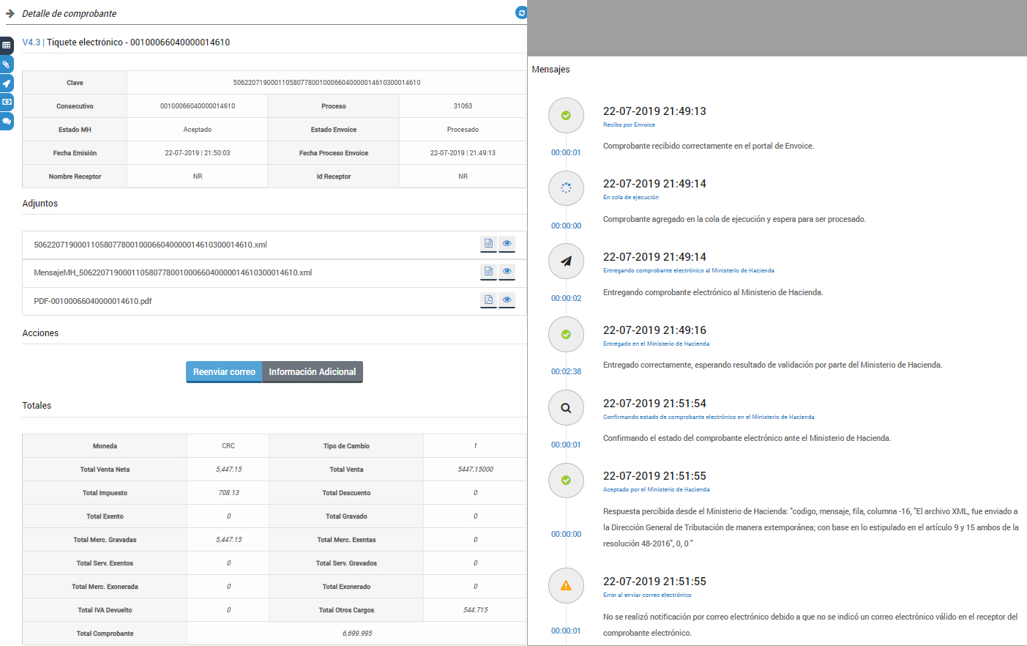Image resolution: width=1027 pixels, height=646 pixels.
Task: Select the paper plane timeline marker
Action: pyautogui.click(x=566, y=261)
